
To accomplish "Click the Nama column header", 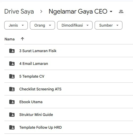I will click(10, 39).
